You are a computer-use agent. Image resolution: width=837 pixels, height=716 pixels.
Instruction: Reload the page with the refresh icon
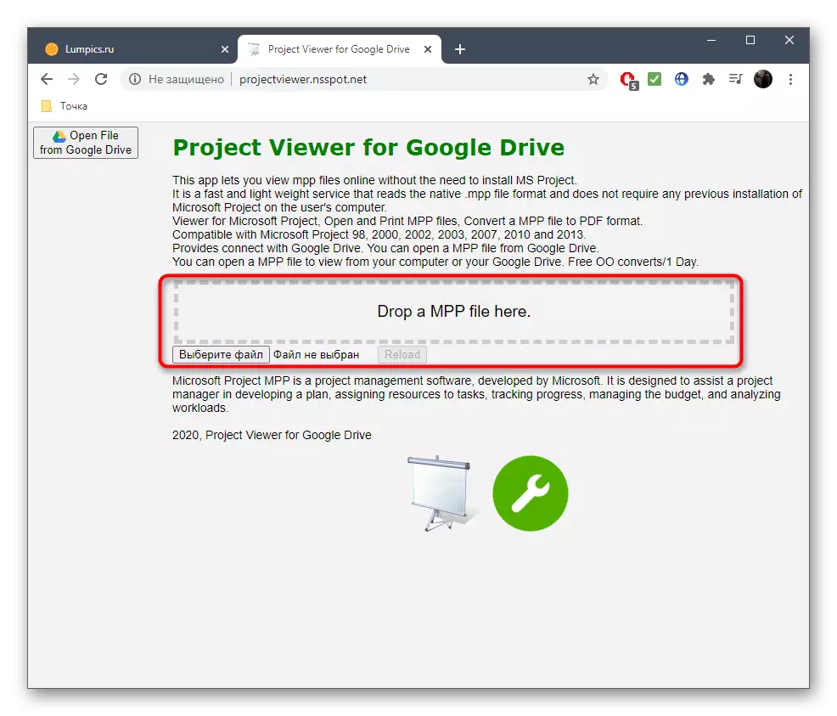coord(101,80)
